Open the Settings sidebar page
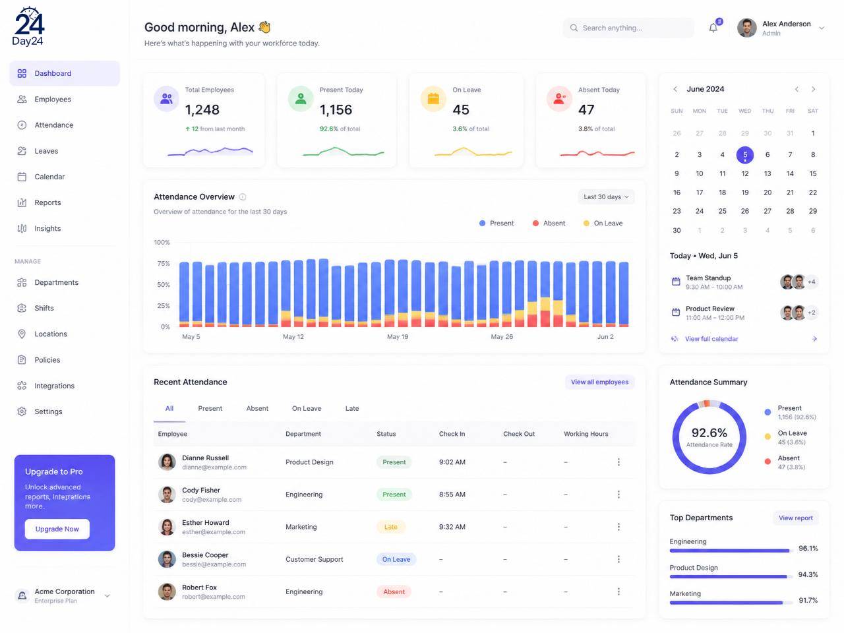Image resolution: width=844 pixels, height=633 pixels. (65, 411)
